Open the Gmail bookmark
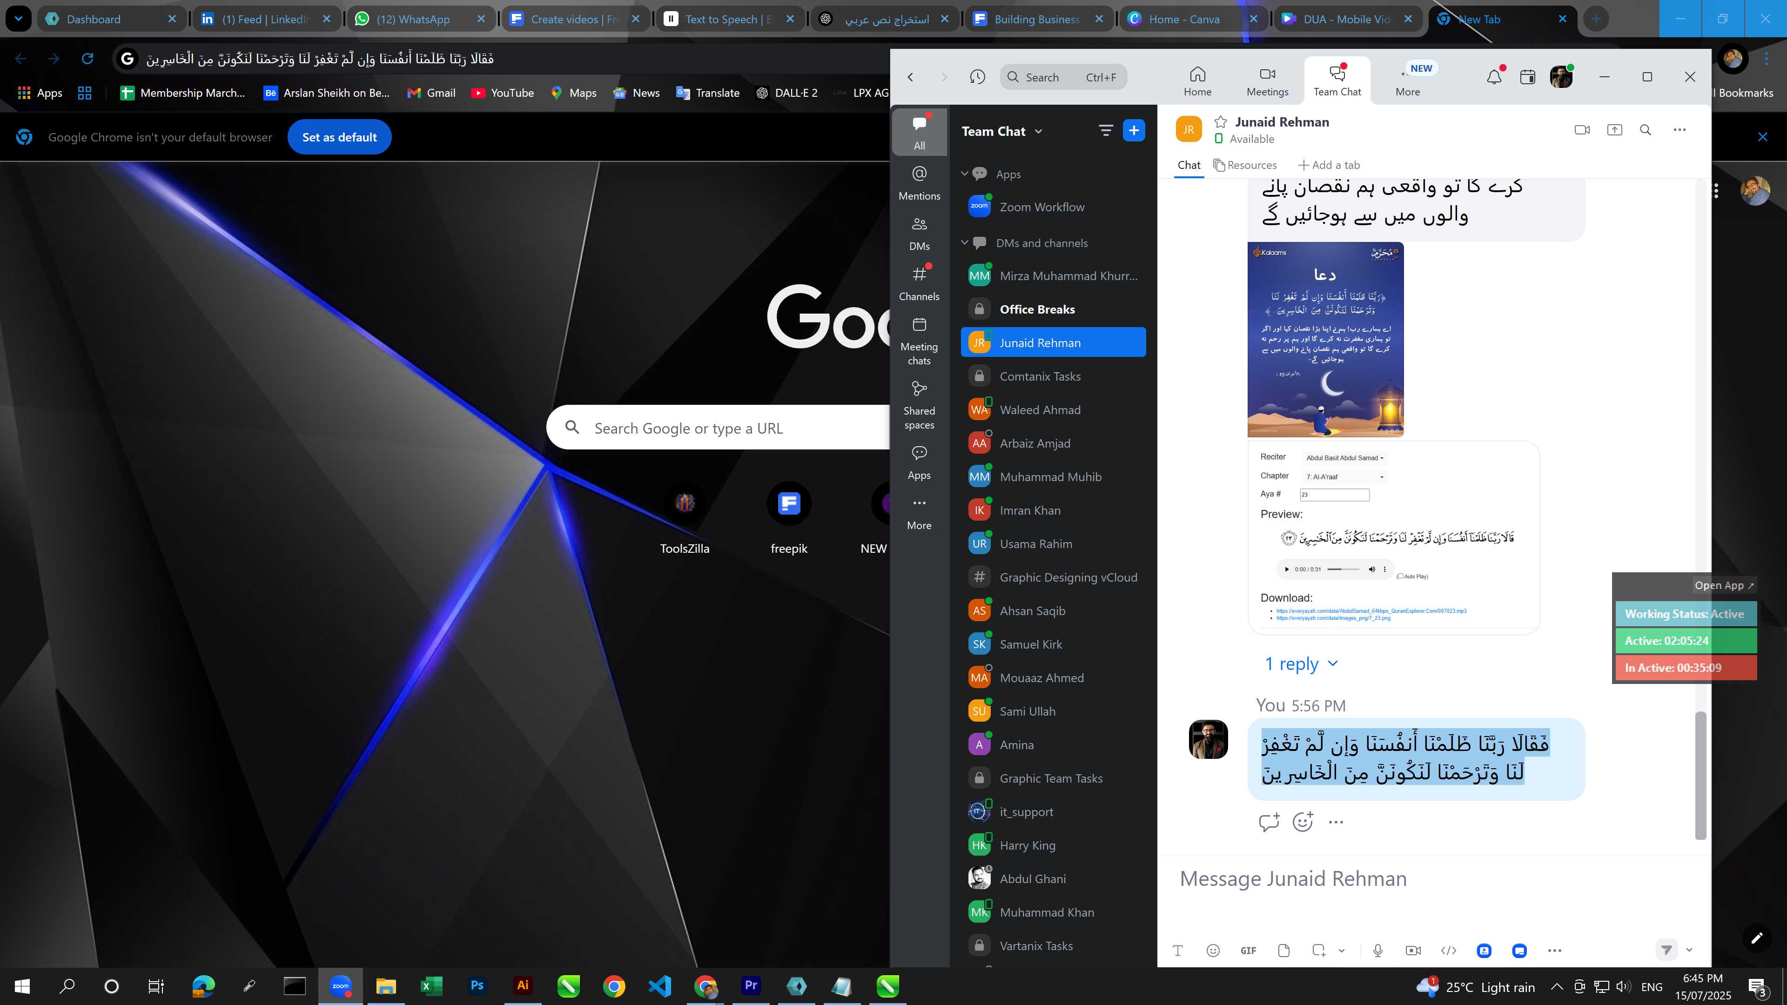 click(x=431, y=93)
